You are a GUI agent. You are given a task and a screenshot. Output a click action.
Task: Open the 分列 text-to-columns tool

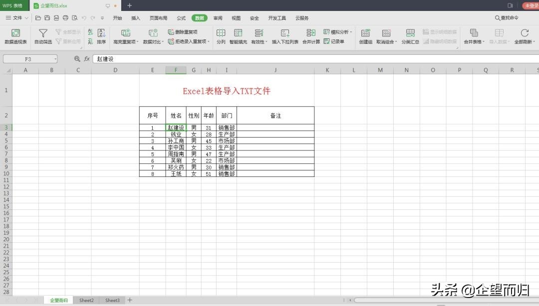click(221, 36)
